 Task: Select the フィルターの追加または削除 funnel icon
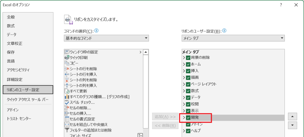pos(67,130)
